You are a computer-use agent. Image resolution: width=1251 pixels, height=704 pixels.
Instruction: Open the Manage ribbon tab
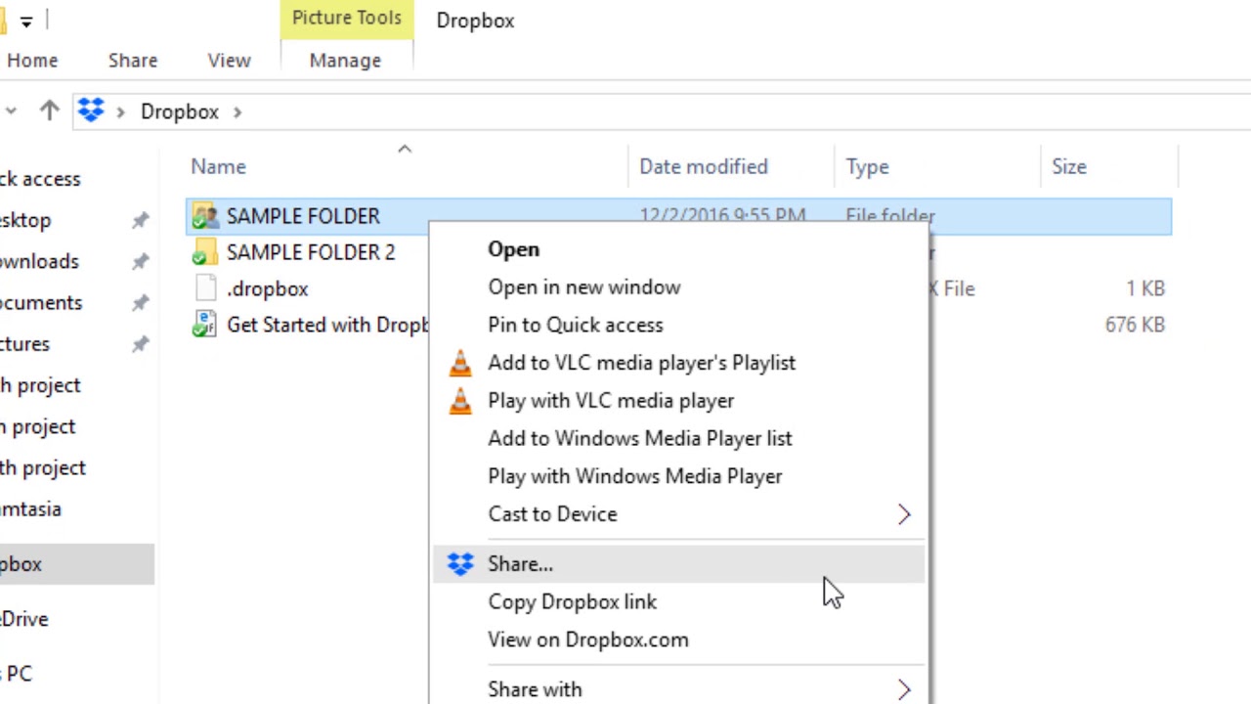pos(345,61)
